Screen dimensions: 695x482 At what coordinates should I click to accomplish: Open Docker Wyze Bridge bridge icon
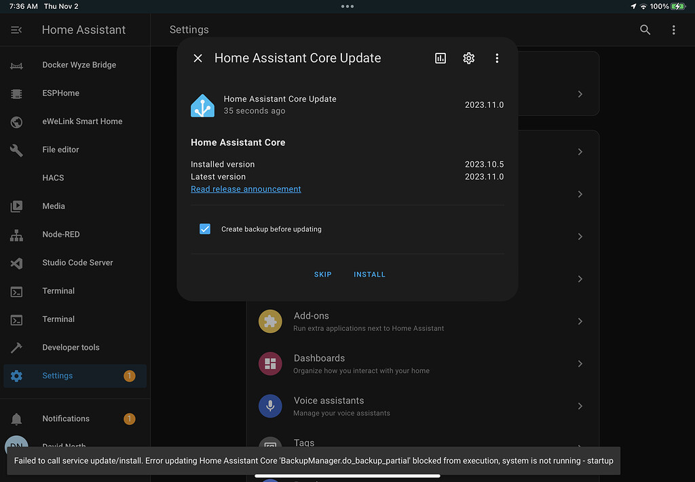coord(16,66)
